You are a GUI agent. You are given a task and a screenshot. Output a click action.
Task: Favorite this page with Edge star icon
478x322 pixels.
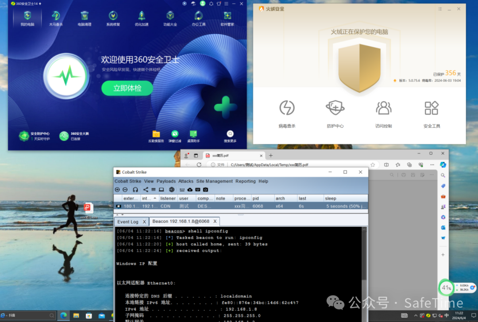click(373, 165)
